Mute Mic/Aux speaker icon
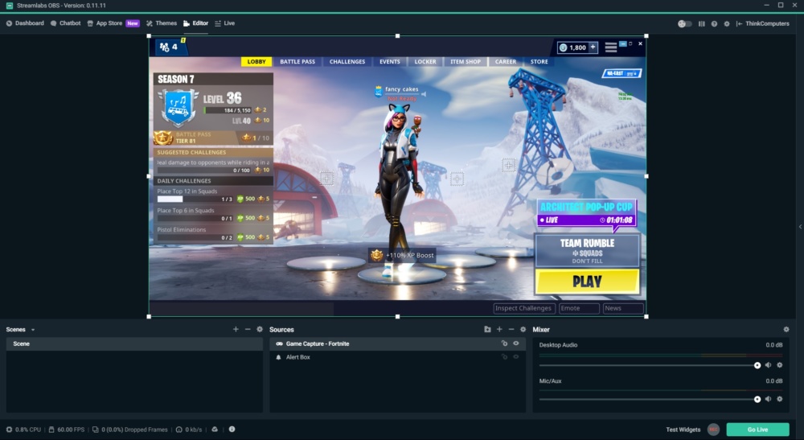The width and height of the screenshot is (804, 440). (768, 399)
